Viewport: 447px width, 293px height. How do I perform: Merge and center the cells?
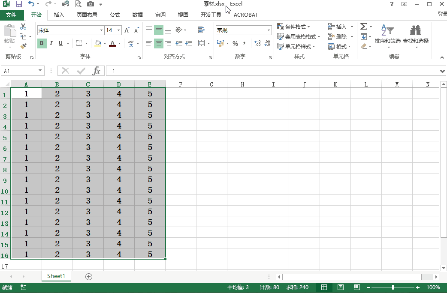(x=202, y=43)
